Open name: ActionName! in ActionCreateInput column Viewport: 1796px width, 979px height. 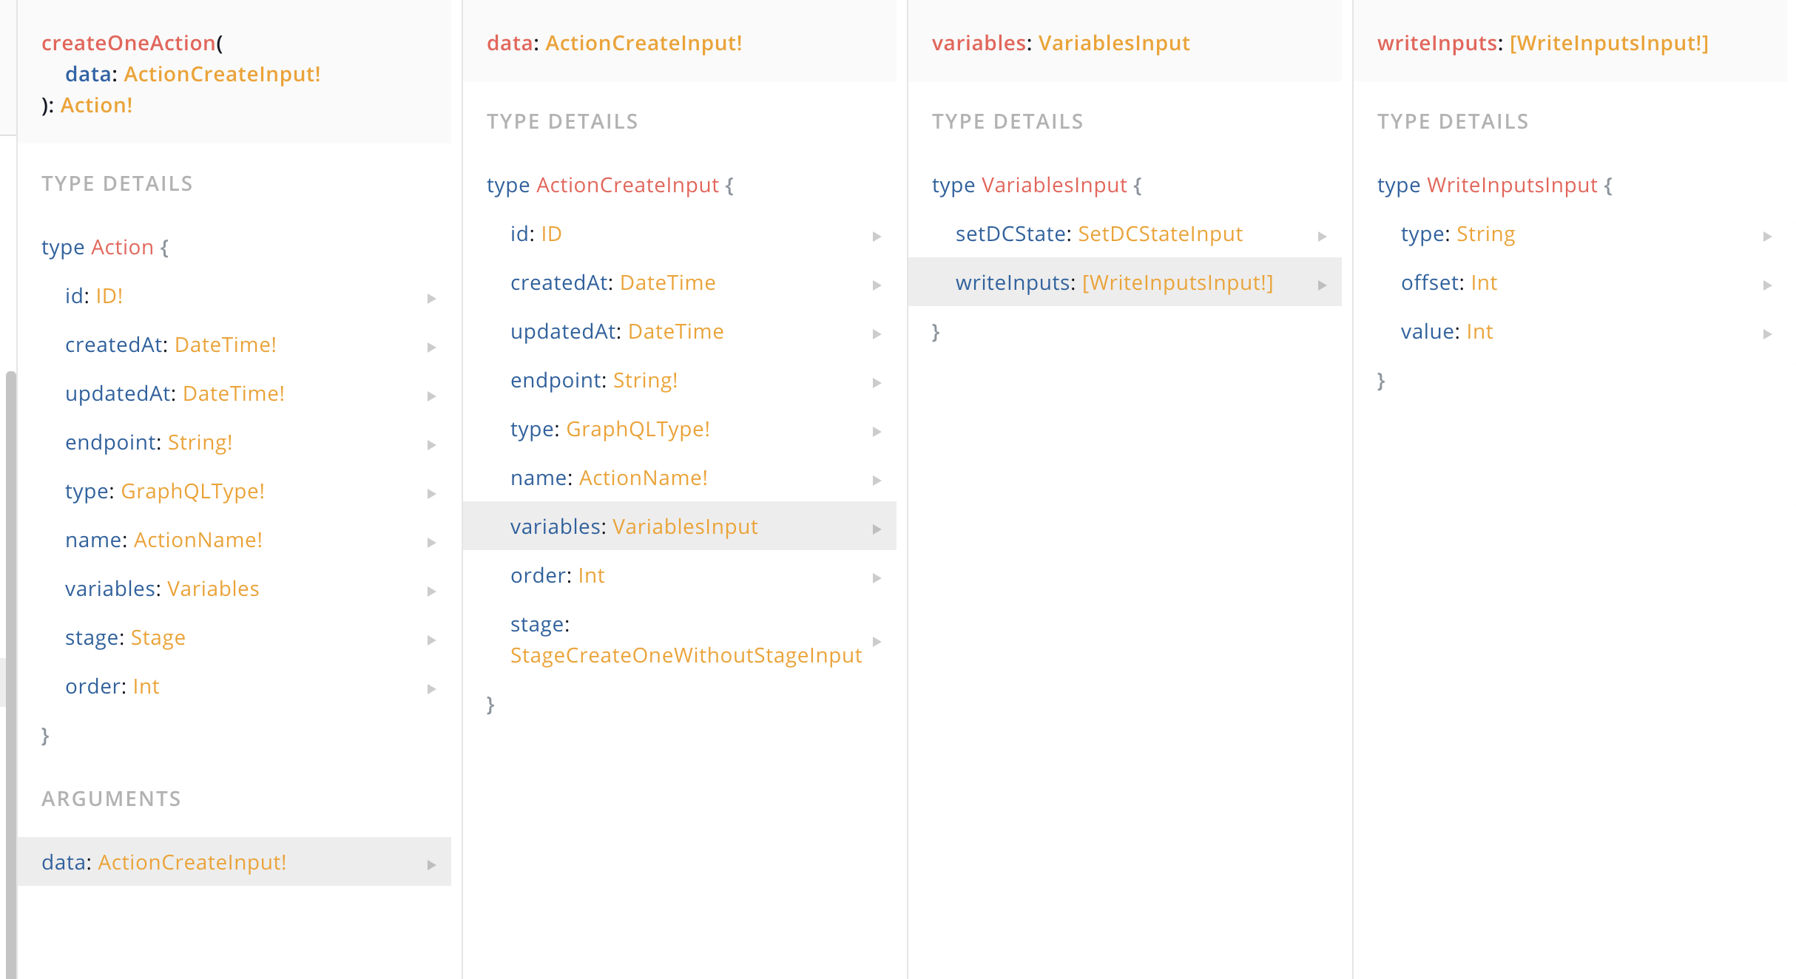(x=679, y=478)
